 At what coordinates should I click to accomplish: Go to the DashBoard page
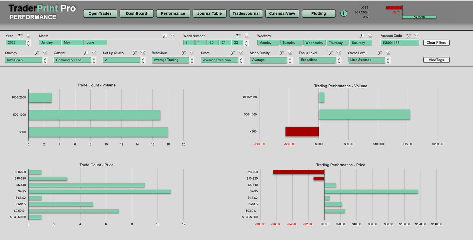(136, 13)
